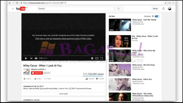This screenshot has width=183, height=103.
Task: Bookmark this page with the star
Action: point(165,3)
